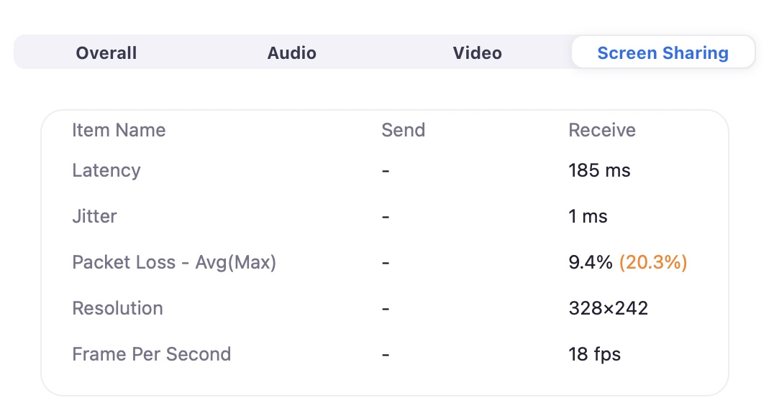
Task: Select the Latency row label
Action: (x=106, y=170)
